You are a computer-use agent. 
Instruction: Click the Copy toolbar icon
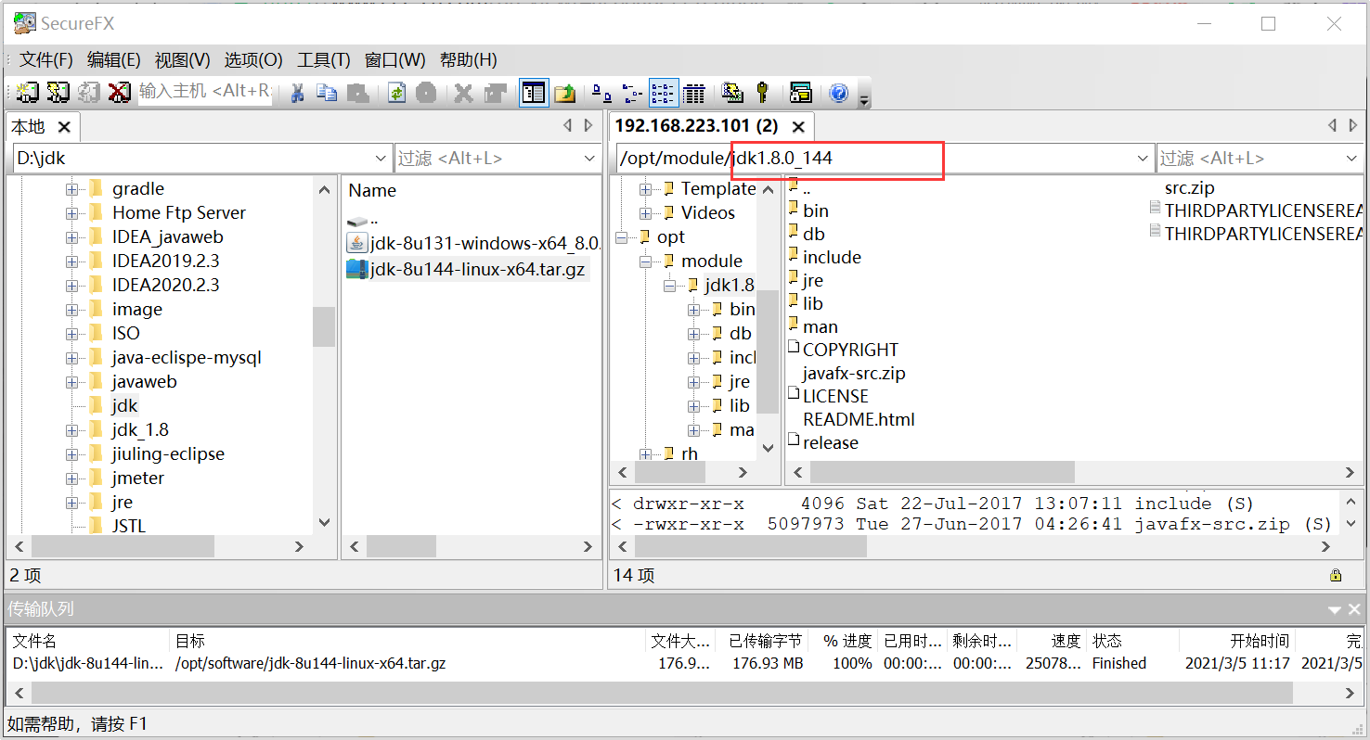[327, 93]
